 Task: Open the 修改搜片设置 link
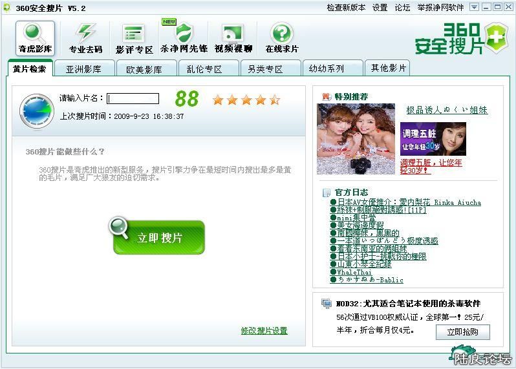click(264, 331)
